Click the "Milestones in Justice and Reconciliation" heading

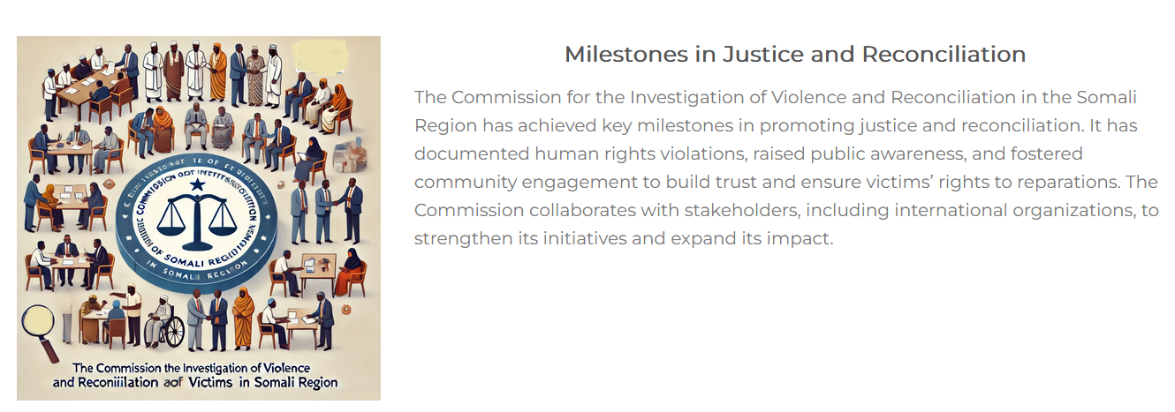pos(794,54)
